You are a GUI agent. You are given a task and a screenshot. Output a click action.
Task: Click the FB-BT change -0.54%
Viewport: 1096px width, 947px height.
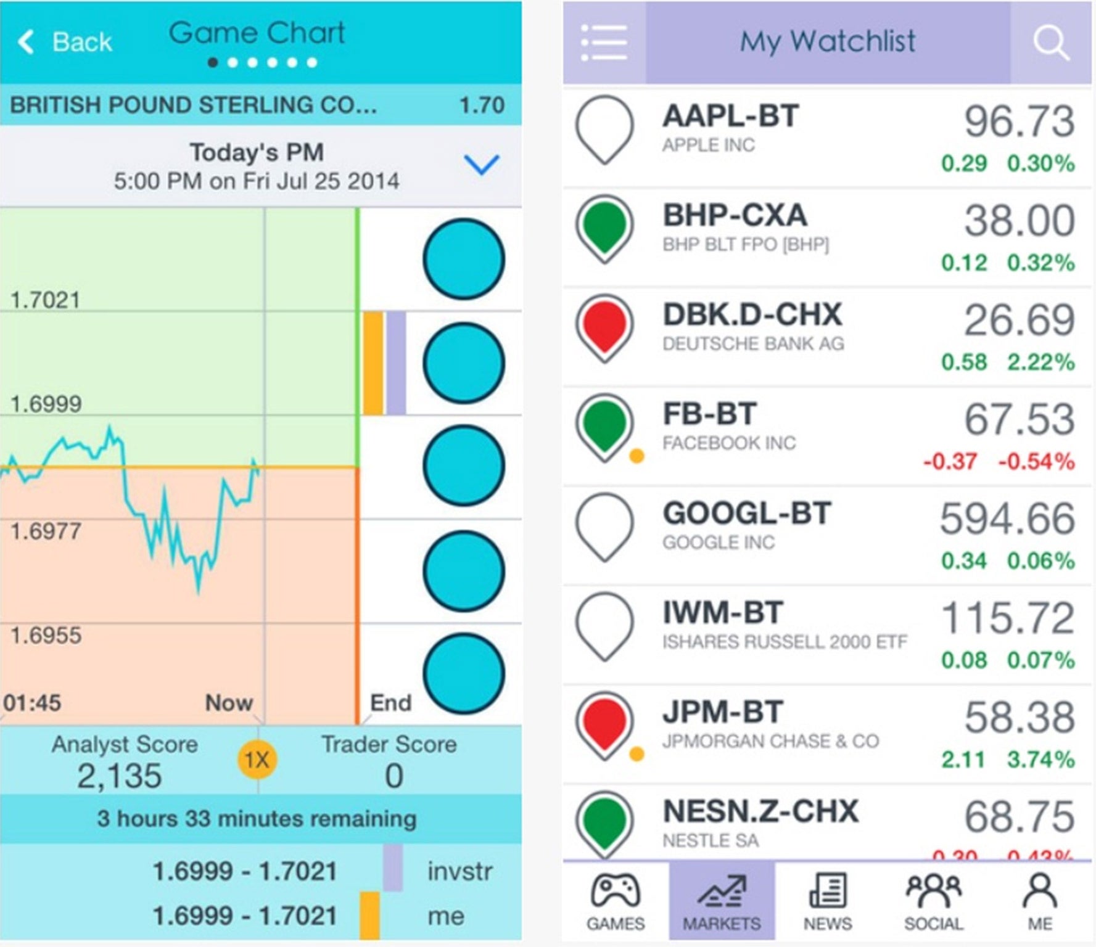pos(1037,461)
